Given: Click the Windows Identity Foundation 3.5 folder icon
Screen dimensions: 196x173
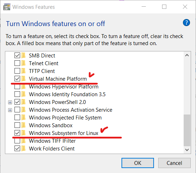Looking at the screenshot, I should 23,94.
